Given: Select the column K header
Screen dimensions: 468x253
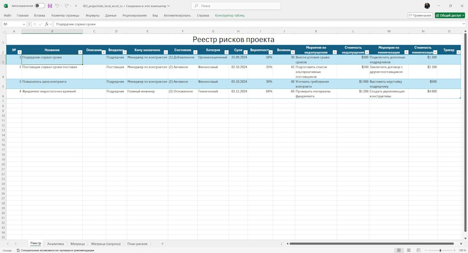Looking at the screenshot, I should click(316, 31).
